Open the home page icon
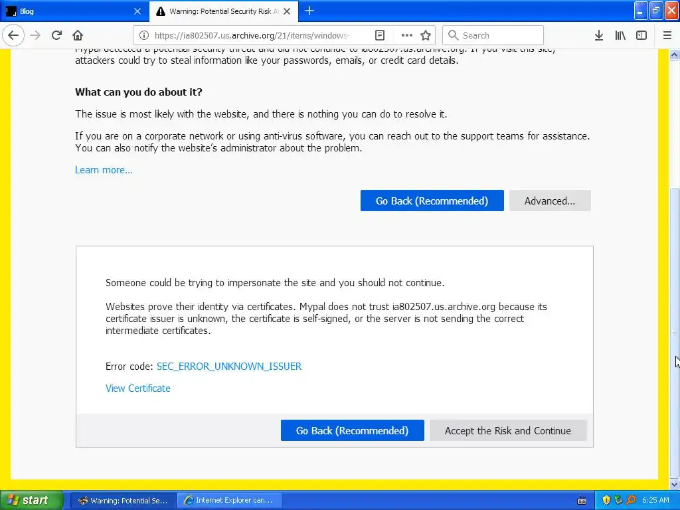The image size is (680, 510). click(x=78, y=35)
